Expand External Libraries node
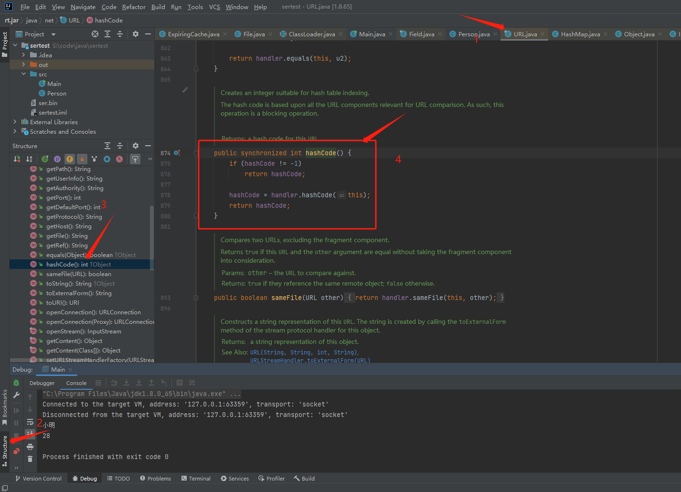Image resolution: width=681 pixels, height=492 pixels. (x=15, y=122)
